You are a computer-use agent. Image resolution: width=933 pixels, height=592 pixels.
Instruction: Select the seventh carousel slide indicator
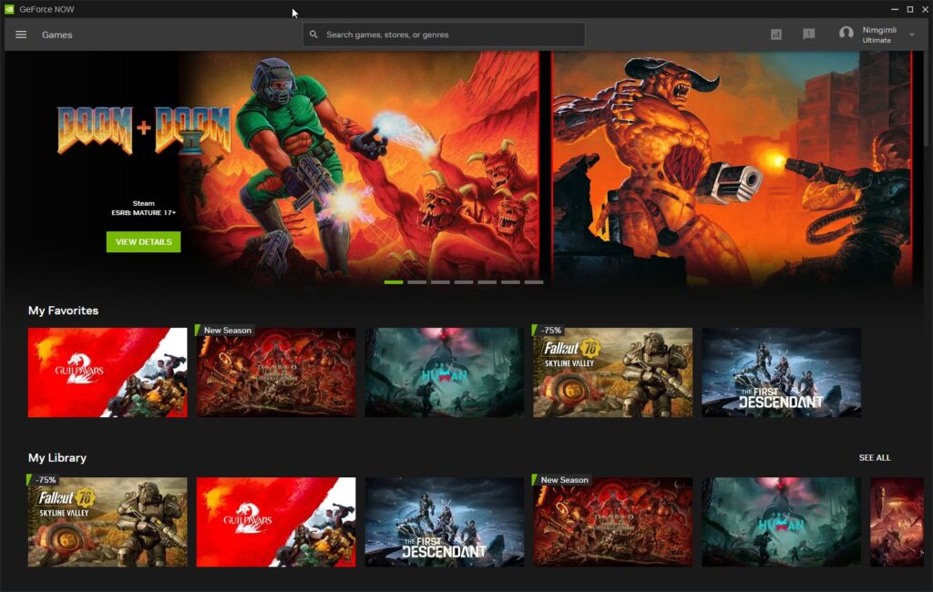click(534, 282)
